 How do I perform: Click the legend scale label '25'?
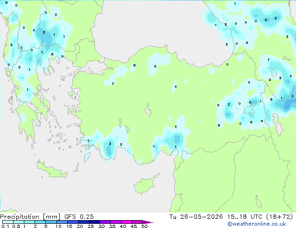coord(91,226)
